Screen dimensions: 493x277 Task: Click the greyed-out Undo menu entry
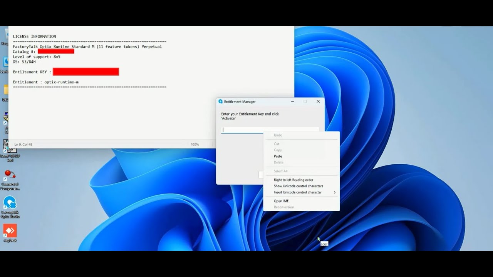pyautogui.click(x=278, y=135)
